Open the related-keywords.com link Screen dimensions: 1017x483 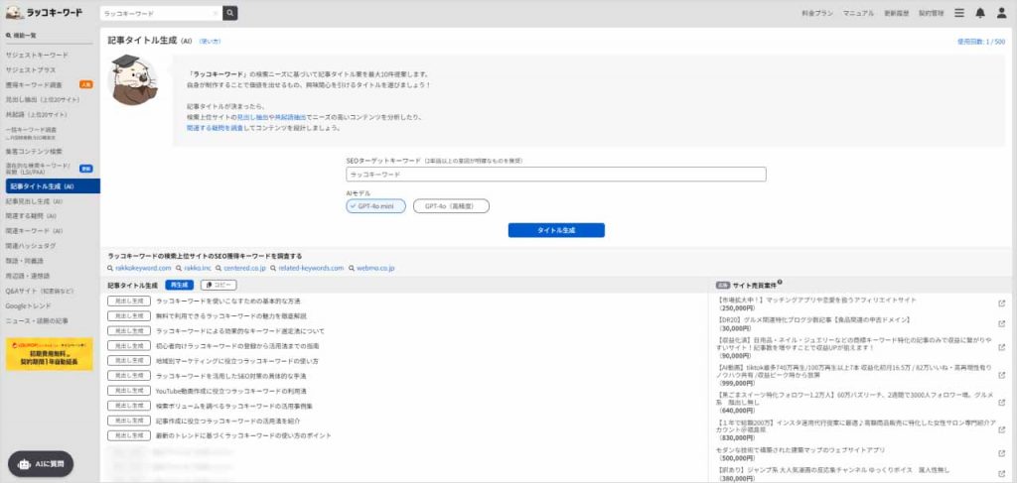pyautogui.click(x=311, y=268)
